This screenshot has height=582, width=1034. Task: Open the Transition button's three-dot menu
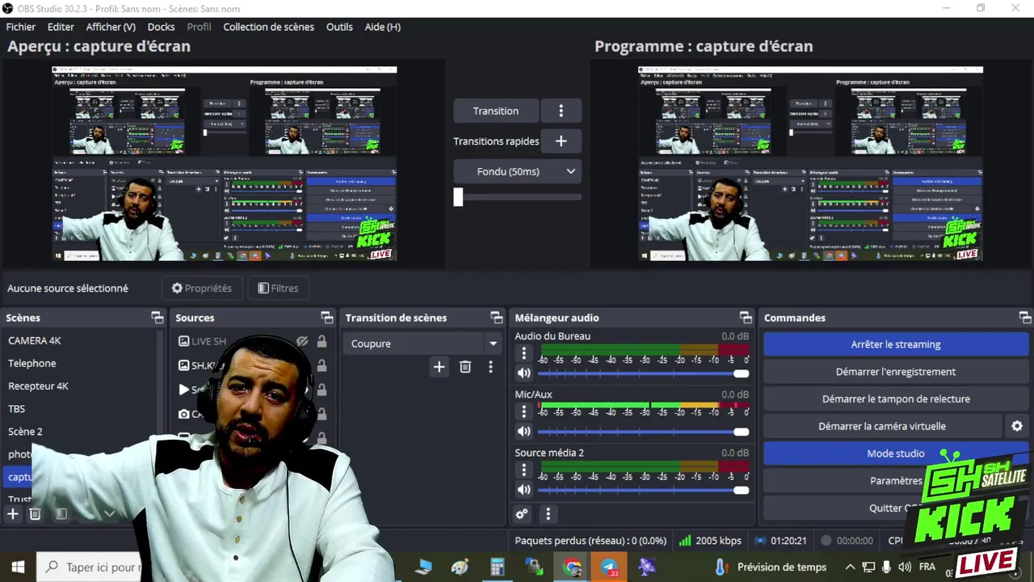click(561, 111)
